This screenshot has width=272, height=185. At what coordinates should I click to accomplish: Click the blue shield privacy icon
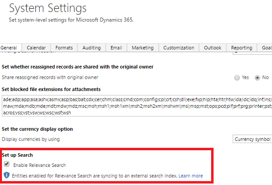coord(6,175)
